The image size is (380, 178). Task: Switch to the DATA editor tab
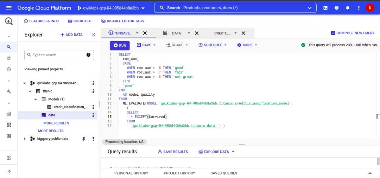(176, 33)
